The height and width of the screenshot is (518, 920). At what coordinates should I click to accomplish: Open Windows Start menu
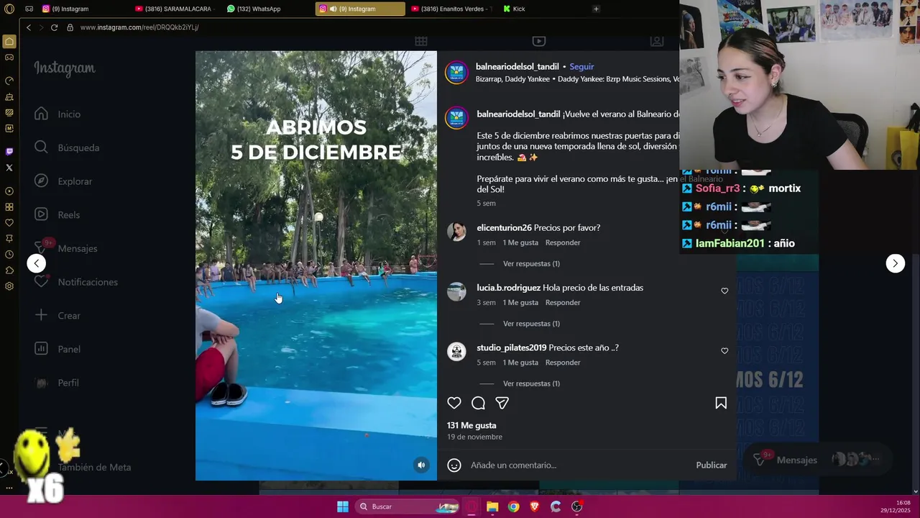point(343,506)
